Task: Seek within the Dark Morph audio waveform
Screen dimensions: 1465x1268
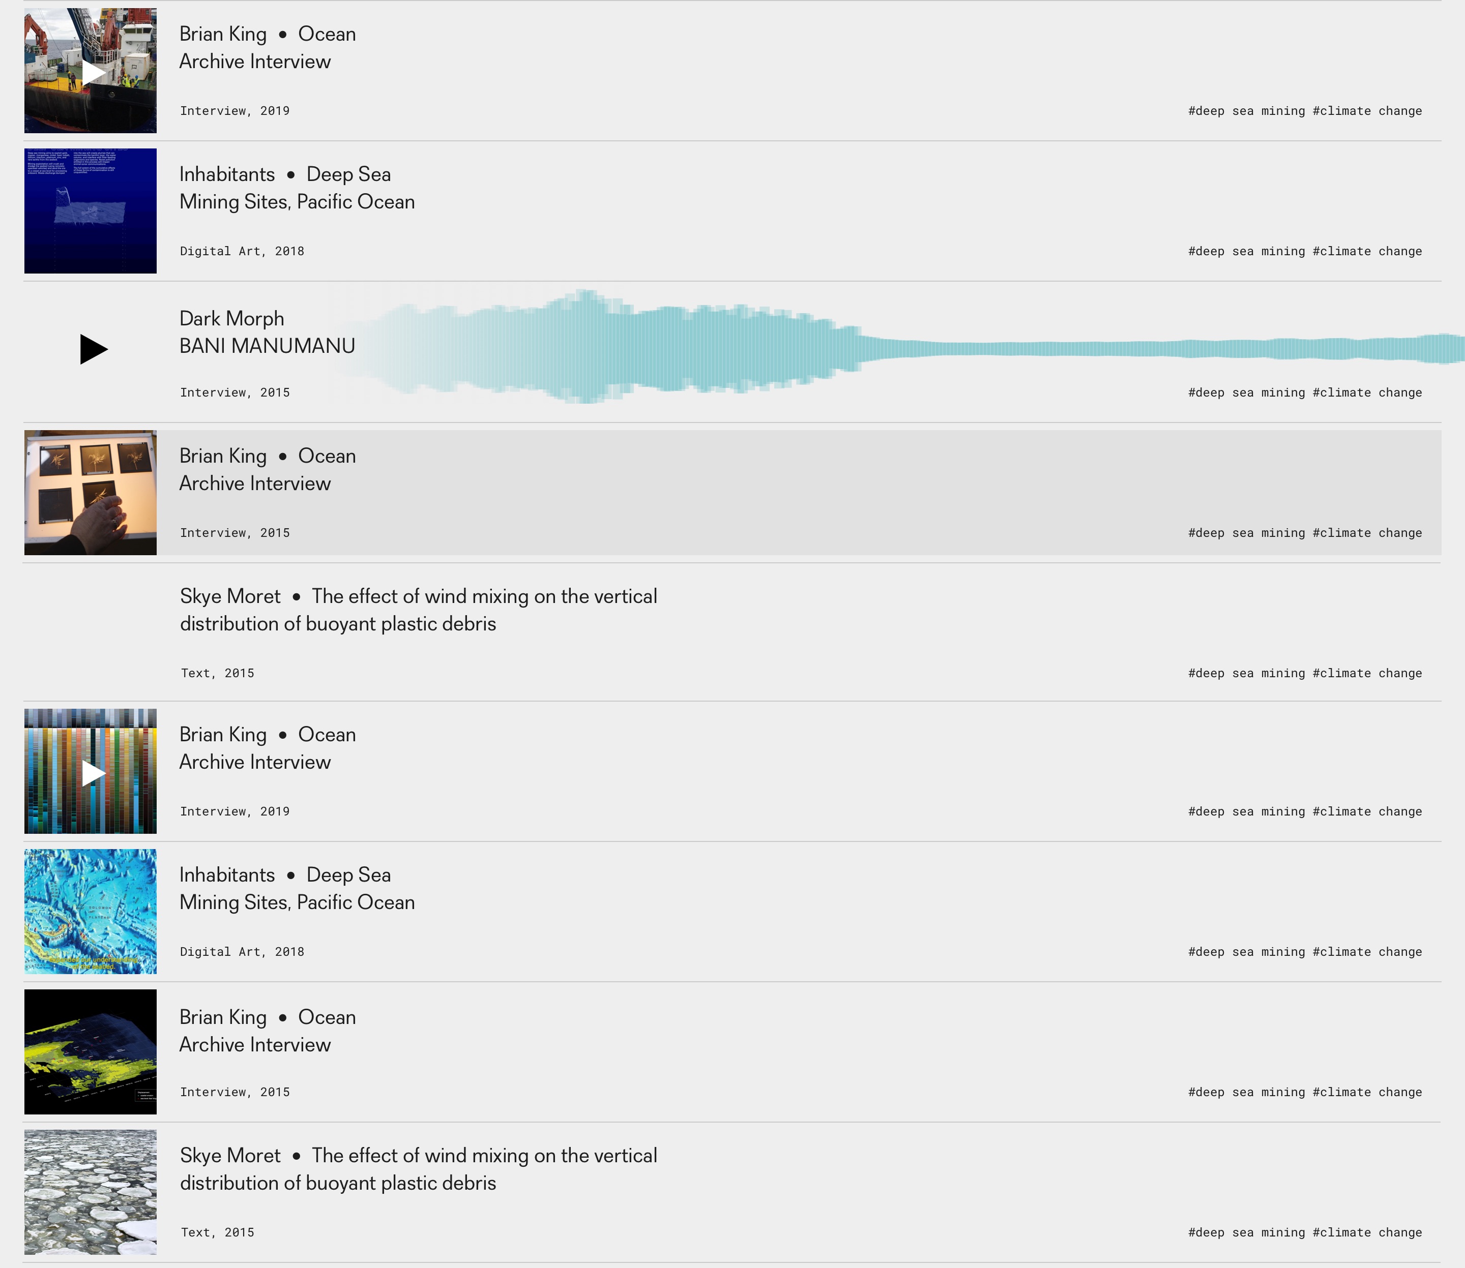Action: click(x=896, y=347)
